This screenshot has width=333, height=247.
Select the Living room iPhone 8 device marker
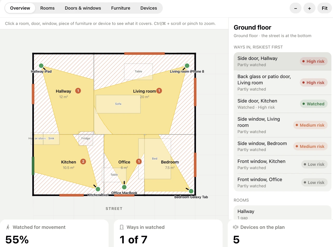pos(187,66)
